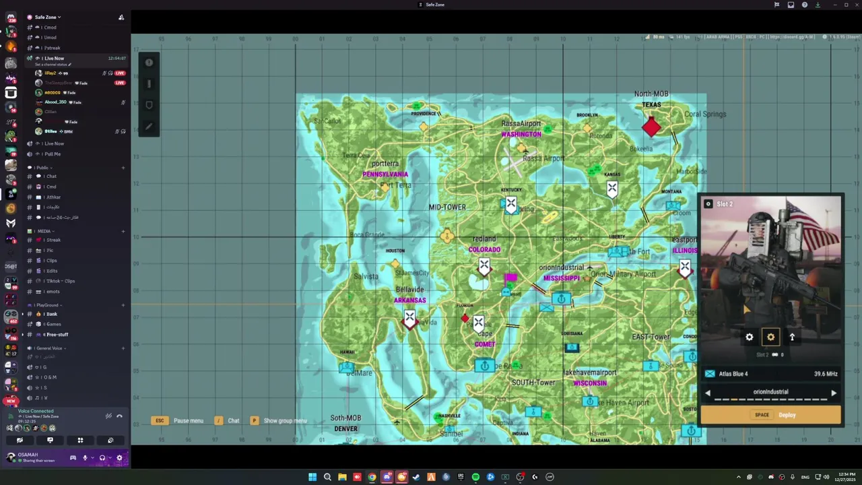Edit the 'Set a channel status' text
The height and width of the screenshot is (485, 862).
coord(53,65)
